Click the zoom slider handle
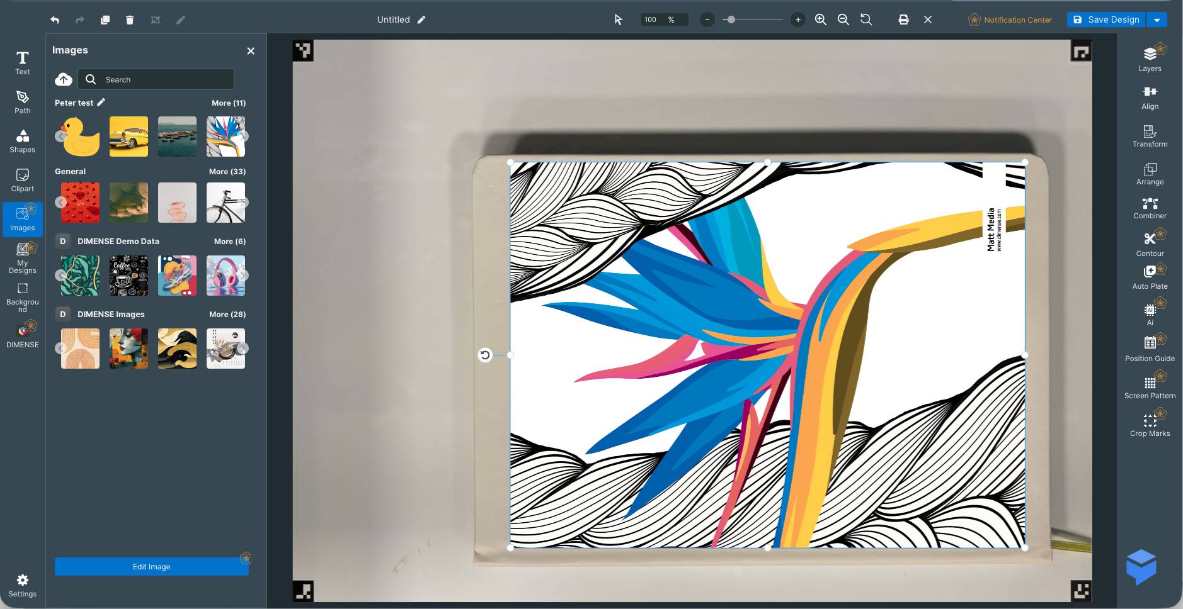The image size is (1183, 609). click(x=731, y=20)
